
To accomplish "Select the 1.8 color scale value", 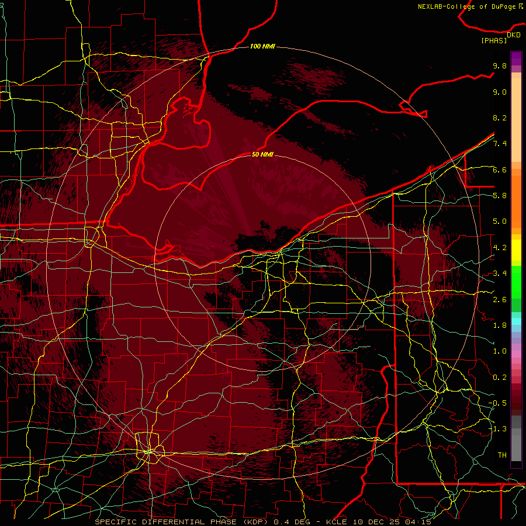I will coord(500,326).
